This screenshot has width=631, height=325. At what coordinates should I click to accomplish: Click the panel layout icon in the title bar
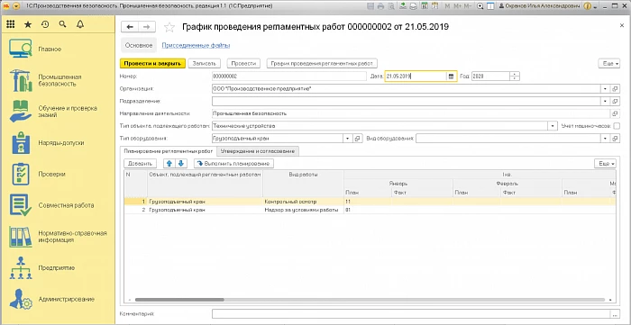pyautogui.click(x=490, y=6)
